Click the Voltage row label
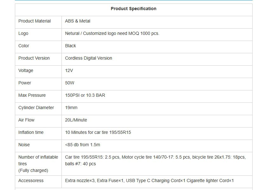Screen dimensions: 264x190 coord(26,70)
